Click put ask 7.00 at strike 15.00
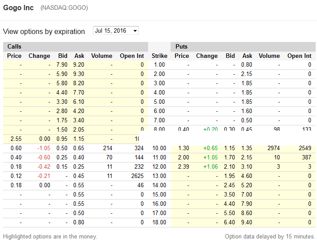Viewport: 317px width, 242px height. coord(246,195)
